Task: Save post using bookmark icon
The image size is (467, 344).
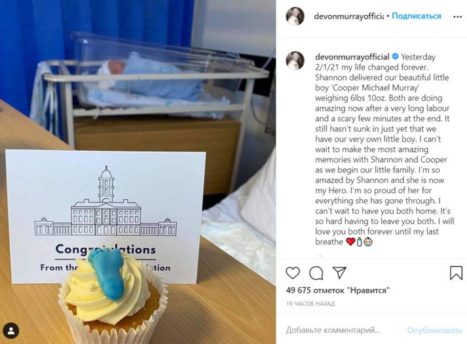Action: (x=456, y=273)
